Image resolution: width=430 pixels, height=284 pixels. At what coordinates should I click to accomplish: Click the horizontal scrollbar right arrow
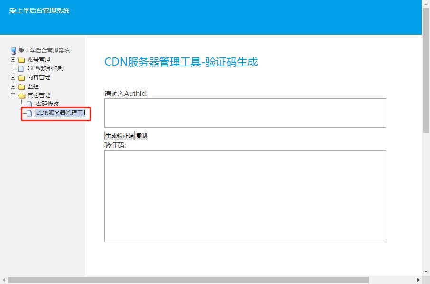pos(418,280)
